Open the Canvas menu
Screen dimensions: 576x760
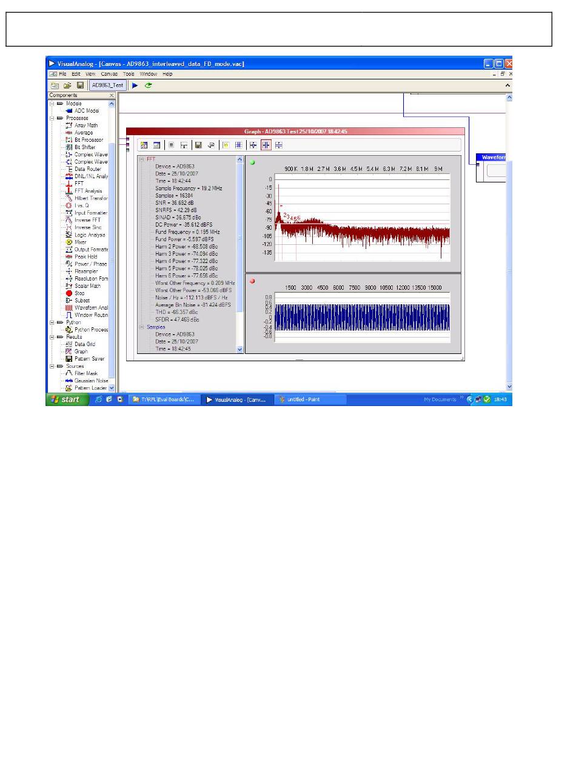point(109,74)
